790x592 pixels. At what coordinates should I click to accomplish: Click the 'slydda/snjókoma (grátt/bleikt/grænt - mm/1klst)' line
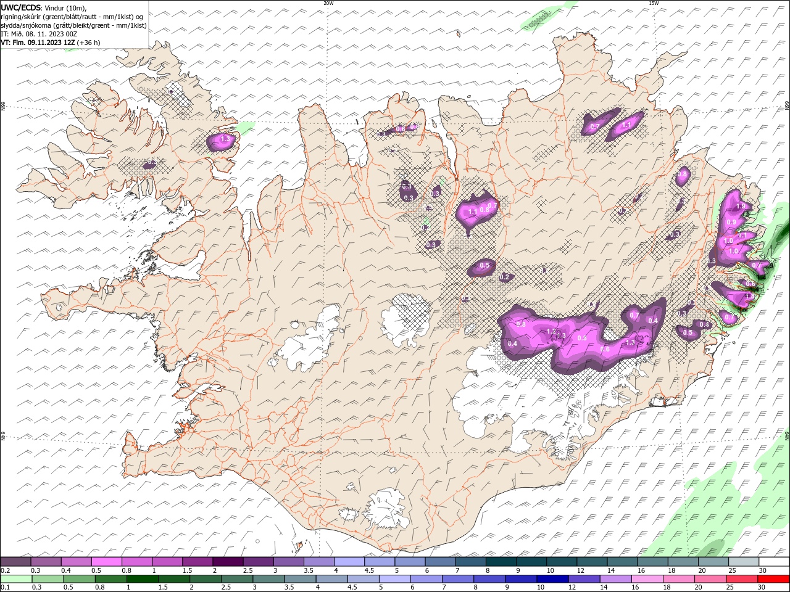[74, 25]
